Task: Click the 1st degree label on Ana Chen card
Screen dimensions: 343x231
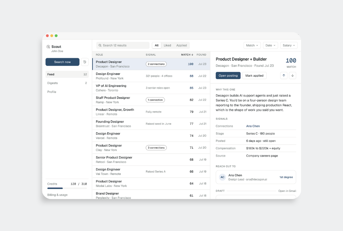Action: click(x=286, y=177)
